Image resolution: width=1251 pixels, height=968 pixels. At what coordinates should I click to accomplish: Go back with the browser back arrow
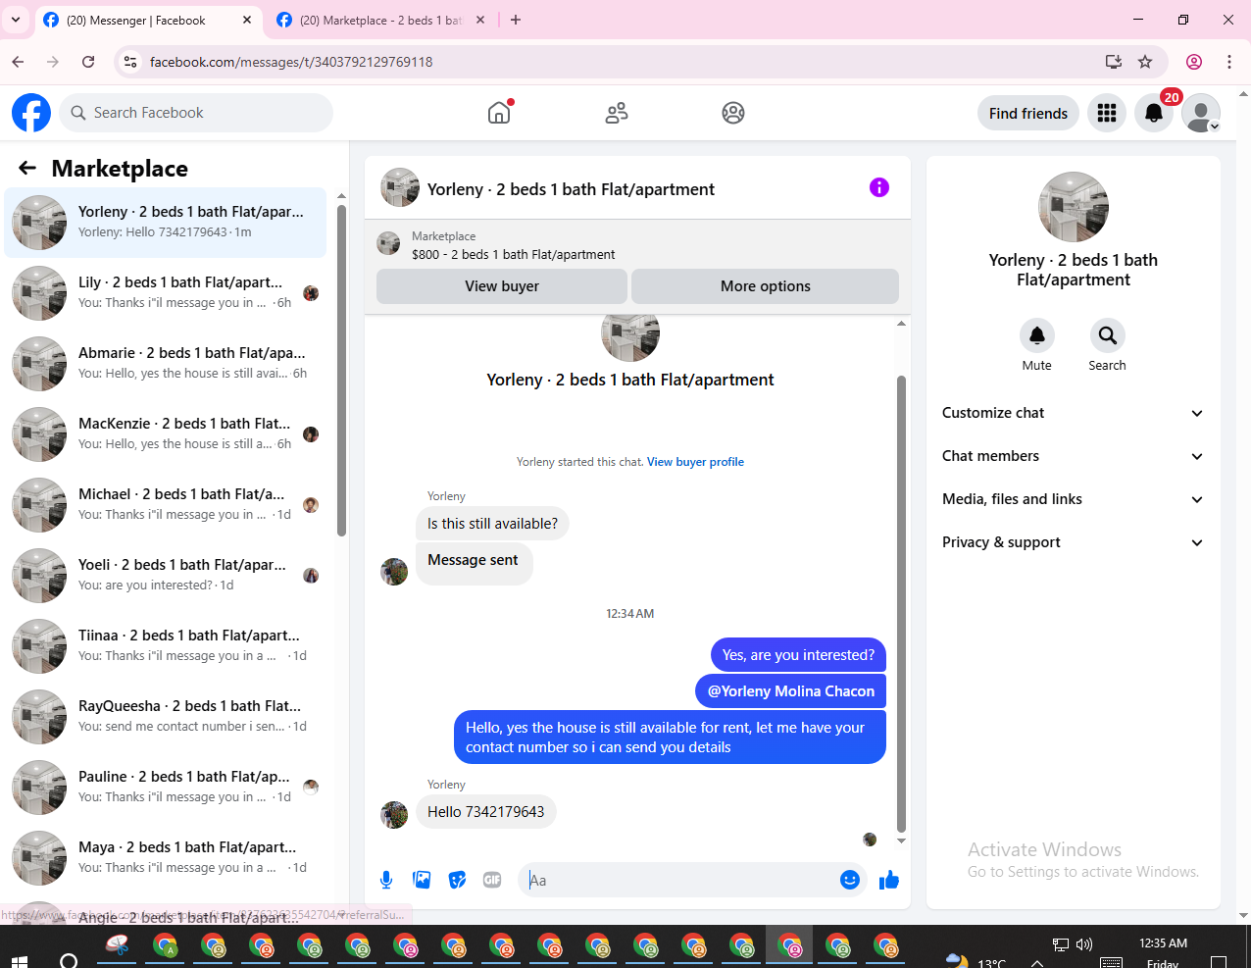coord(18,62)
